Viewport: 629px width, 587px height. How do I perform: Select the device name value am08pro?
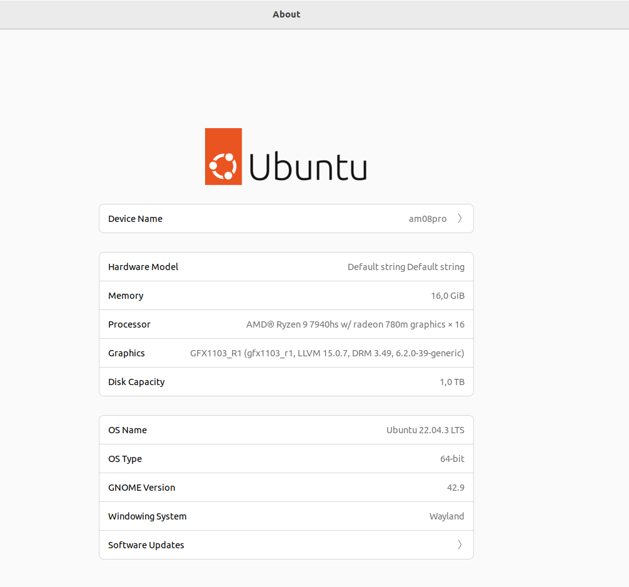(x=428, y=219)
